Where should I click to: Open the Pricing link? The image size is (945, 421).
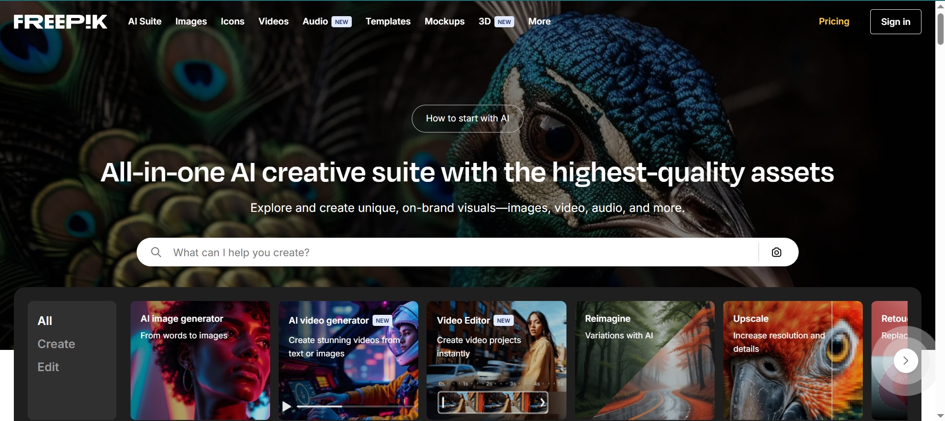pyautogui.click(x=834, y=21)
